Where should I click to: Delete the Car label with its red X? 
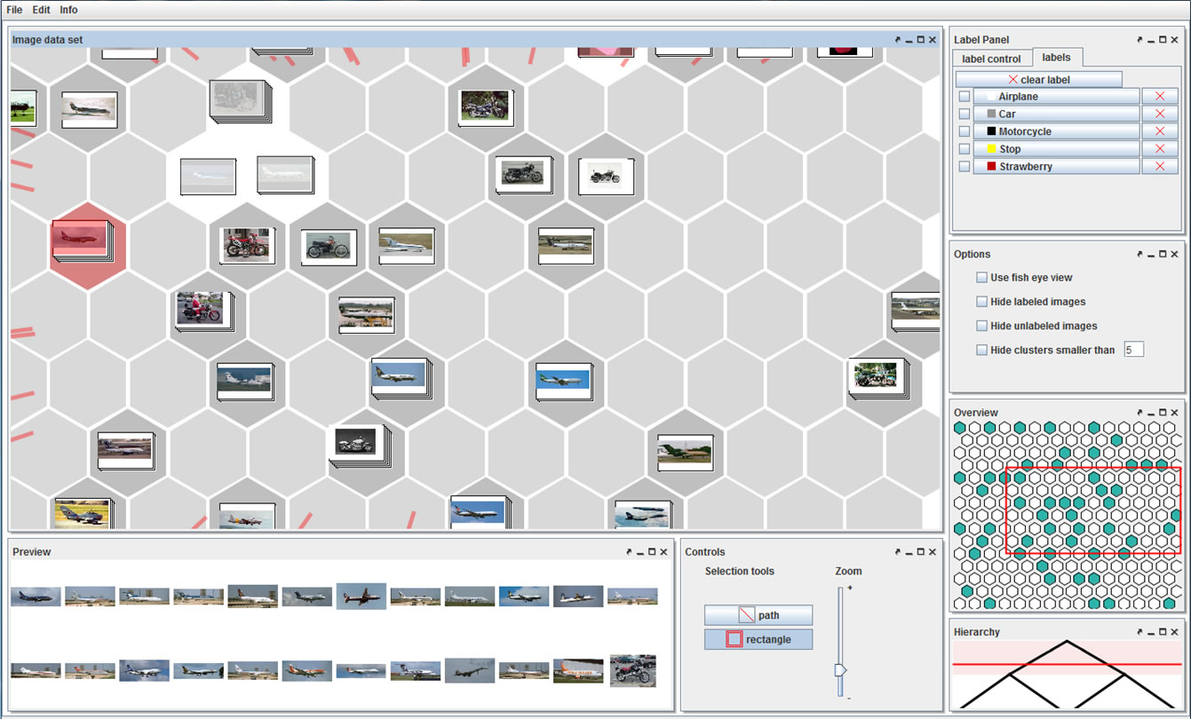1159,114
